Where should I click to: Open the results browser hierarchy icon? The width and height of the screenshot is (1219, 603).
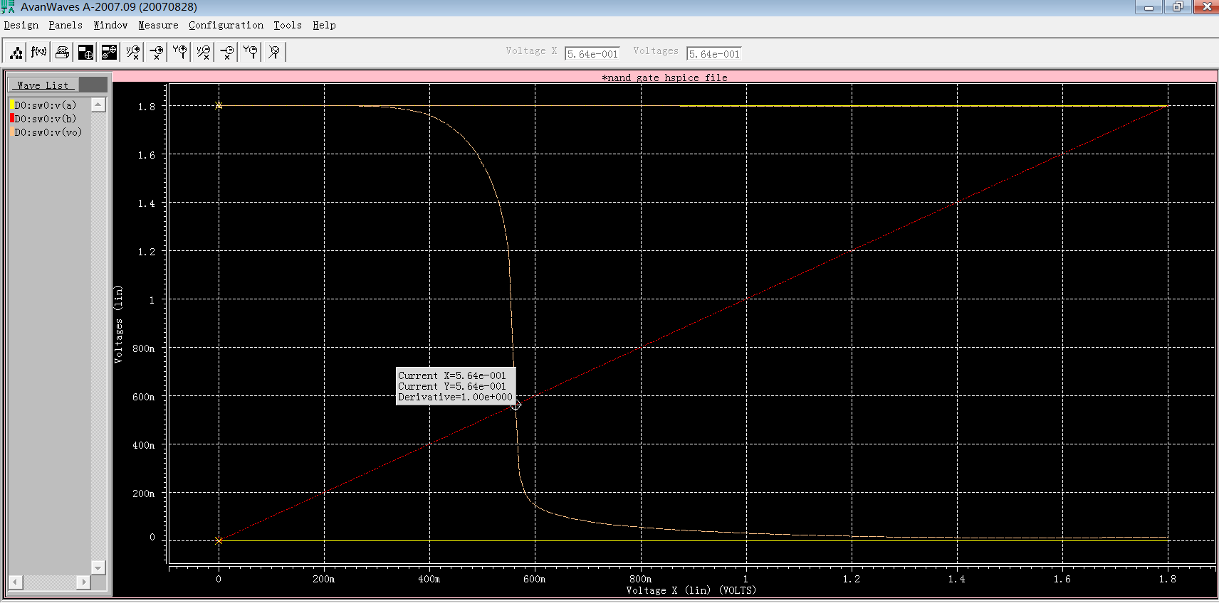click(16, 52)
